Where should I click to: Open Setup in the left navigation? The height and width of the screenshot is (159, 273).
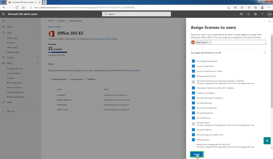(9, 102)
